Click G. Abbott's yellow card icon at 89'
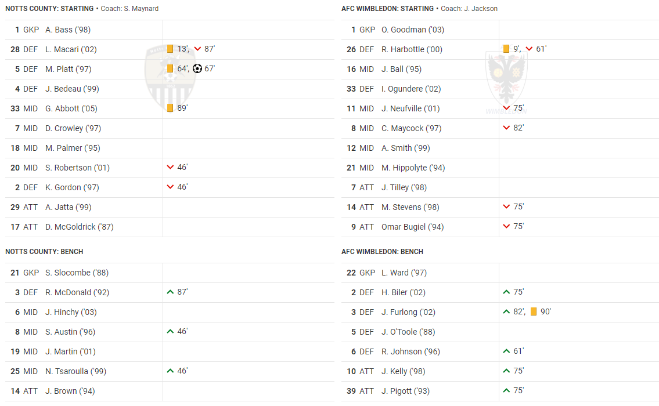Screen dimensions: 659x406 170,108
